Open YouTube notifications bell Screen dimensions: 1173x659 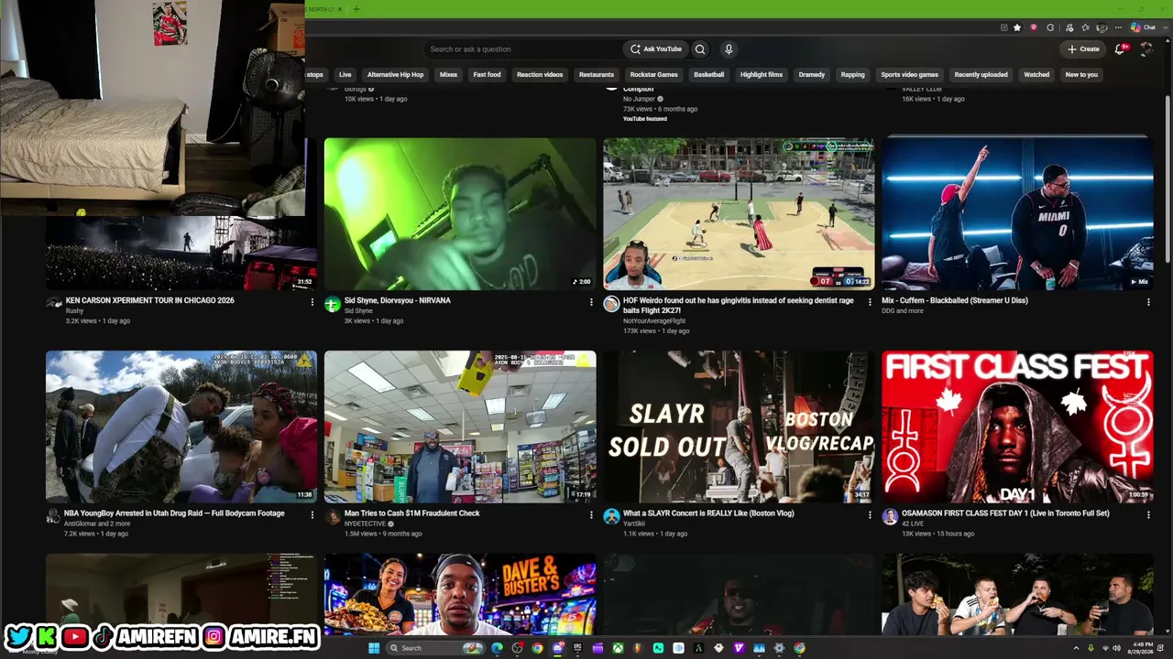[x=1120, y=49]
